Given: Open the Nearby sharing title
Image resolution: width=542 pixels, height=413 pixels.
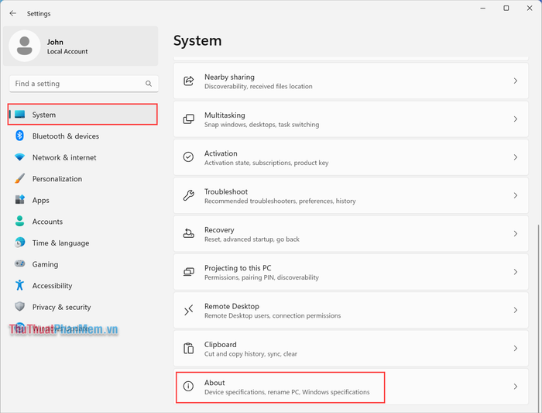Looking at the screenshot, I should [x=229, y=77].
